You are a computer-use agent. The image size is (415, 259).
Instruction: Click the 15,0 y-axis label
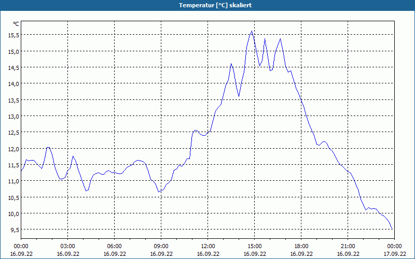tap(13, 51)
